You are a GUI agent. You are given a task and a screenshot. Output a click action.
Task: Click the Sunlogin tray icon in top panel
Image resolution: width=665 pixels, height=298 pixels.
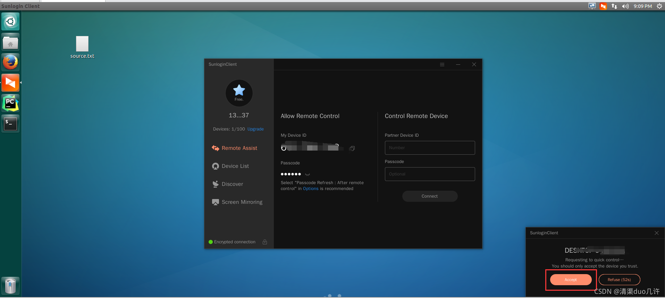603,6
